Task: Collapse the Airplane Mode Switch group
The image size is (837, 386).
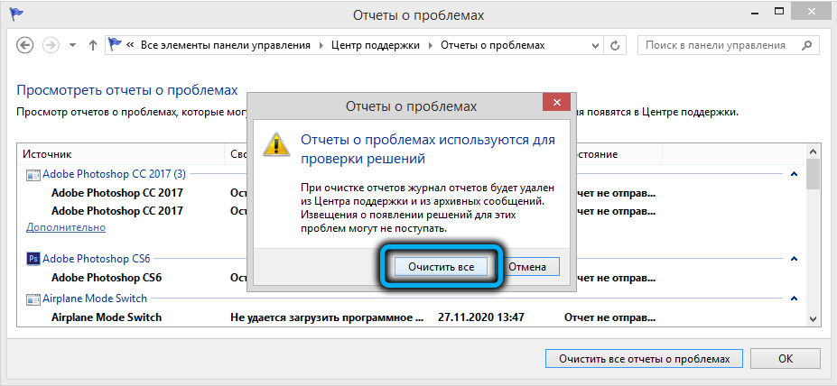Action: (x=794, y=299)
